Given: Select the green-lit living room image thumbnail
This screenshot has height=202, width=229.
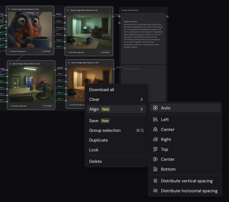Looking at the screenshot, I should coord(89,31).
